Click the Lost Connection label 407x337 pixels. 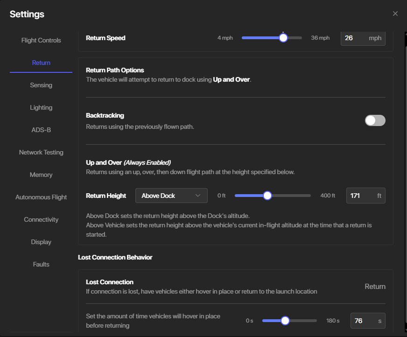(x=110, y=282)
